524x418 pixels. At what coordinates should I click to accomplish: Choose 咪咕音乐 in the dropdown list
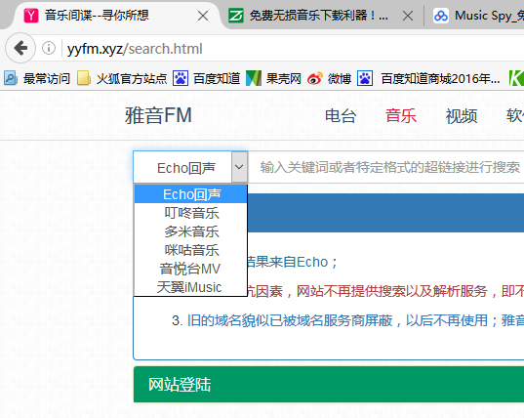coord(191,250)
